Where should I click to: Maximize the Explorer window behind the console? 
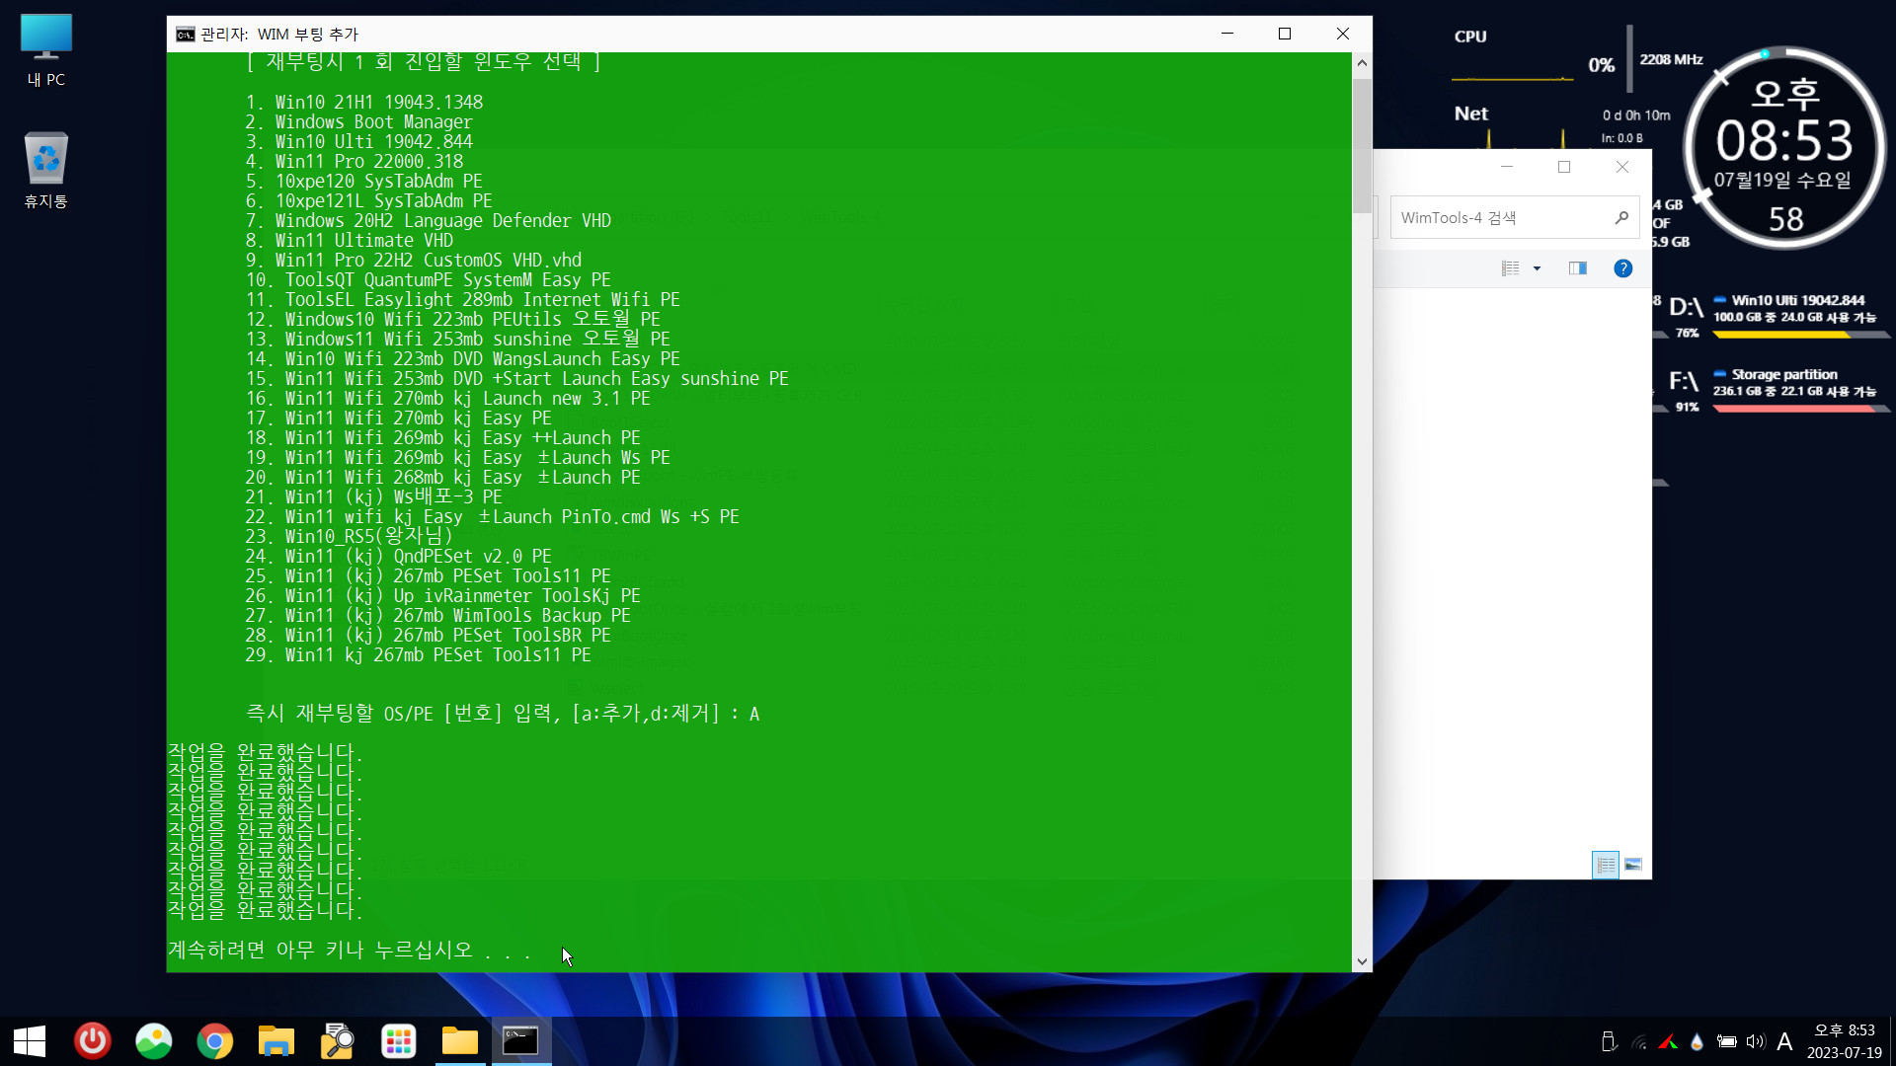pyautogui.click(x=1564, y=167)
